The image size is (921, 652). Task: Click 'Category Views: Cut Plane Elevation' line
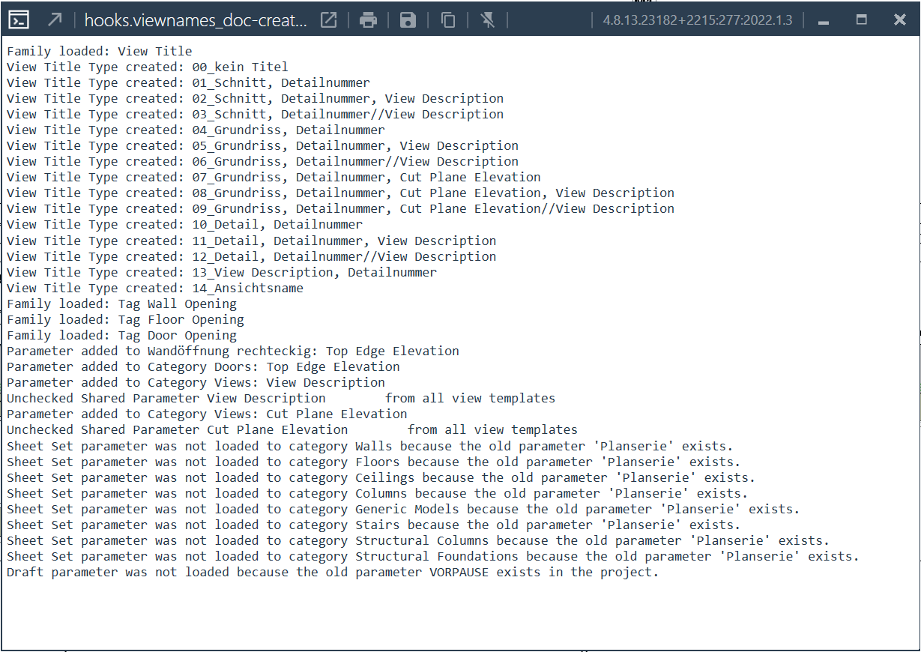[x=207, y=414]
